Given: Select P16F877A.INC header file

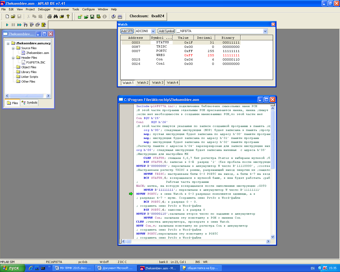Looking at the screenshot, I should tap(36, 62).
